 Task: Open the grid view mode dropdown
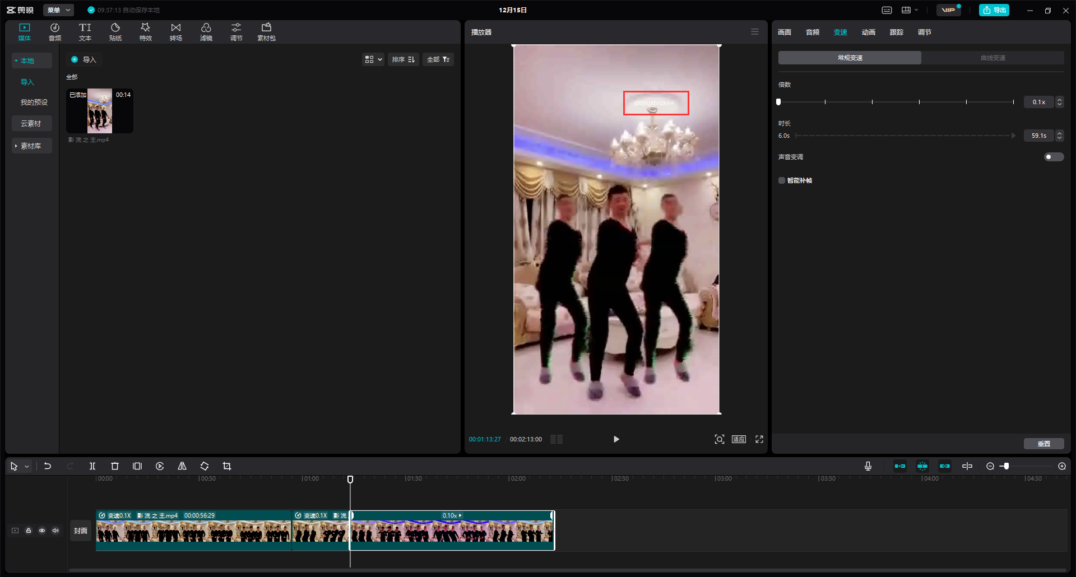(373, 59)
